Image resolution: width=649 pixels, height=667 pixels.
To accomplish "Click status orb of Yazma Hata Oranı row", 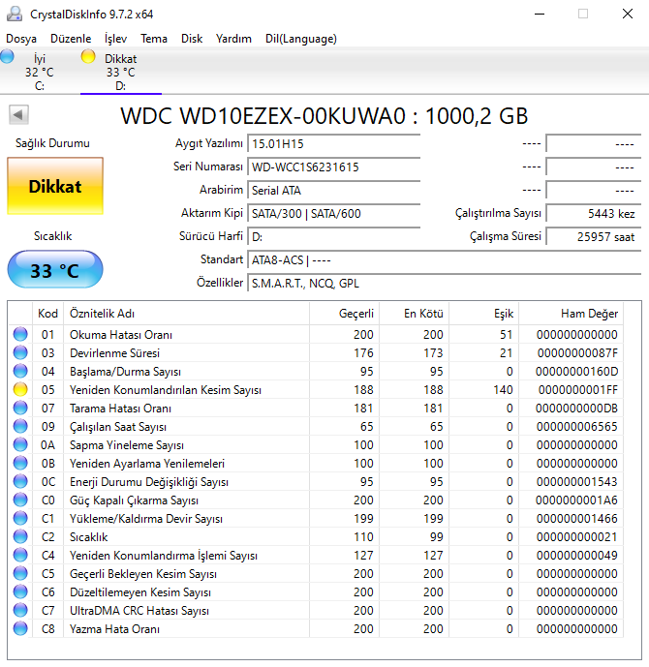I will coord(20,628).
